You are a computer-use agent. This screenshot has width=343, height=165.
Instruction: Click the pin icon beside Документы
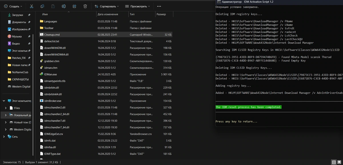click(x=29, y=22)
